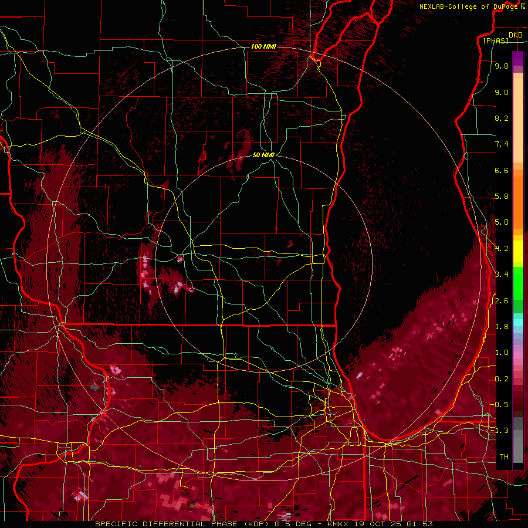Select the 50 NMI range ring label
The image size is (528, 528).
263,155
